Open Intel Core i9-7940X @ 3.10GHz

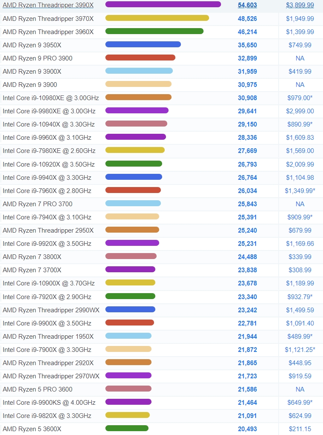47,217
